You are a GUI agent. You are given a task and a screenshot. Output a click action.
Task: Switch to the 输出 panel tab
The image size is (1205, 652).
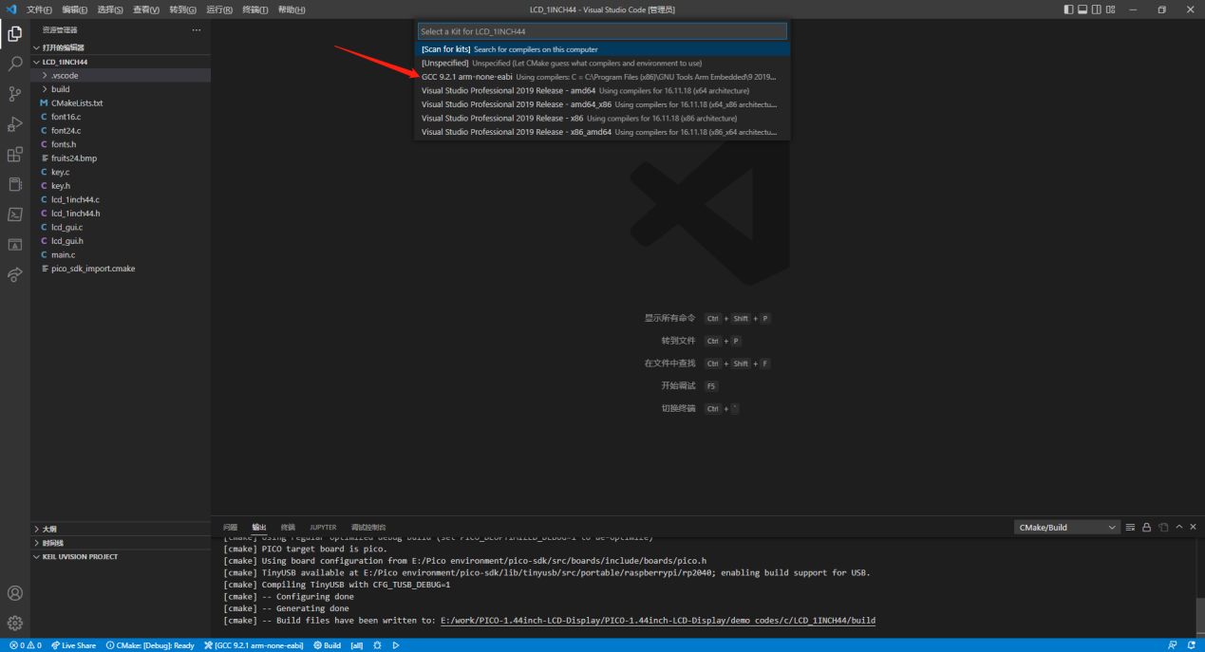pyautogui.click(x=259, y=527)
